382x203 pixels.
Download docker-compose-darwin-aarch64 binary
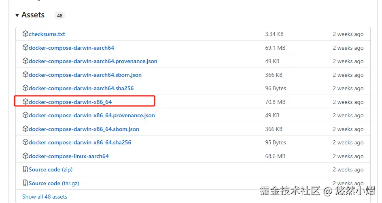71,48
